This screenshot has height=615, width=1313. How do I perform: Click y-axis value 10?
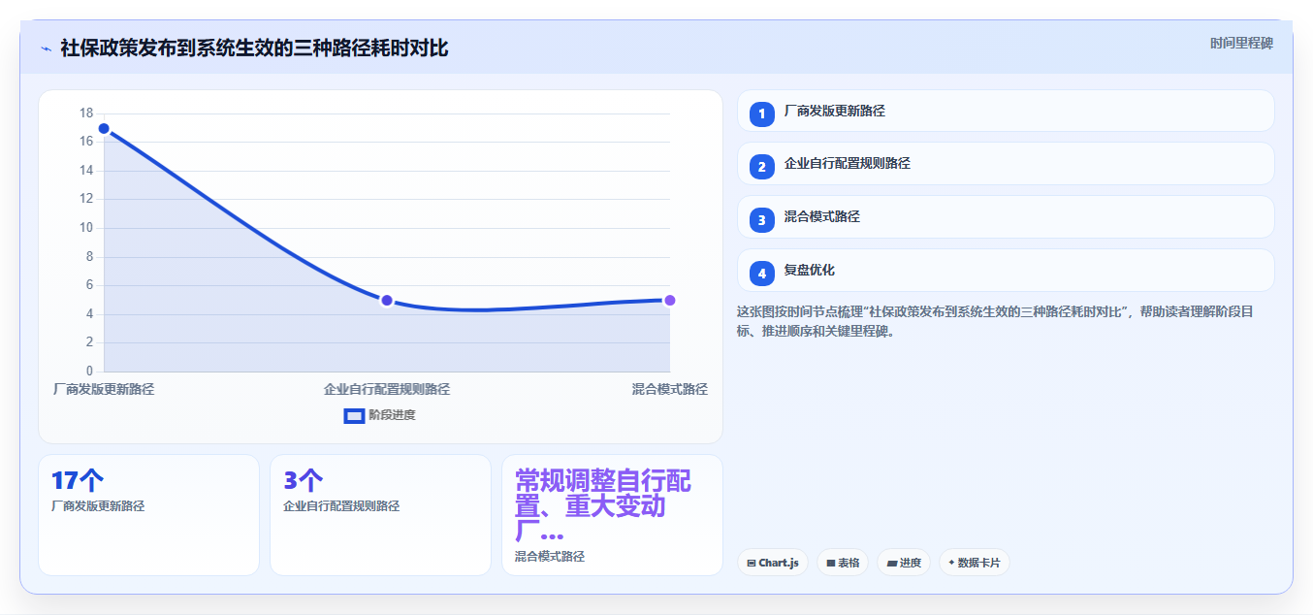[x=86, y=228]
